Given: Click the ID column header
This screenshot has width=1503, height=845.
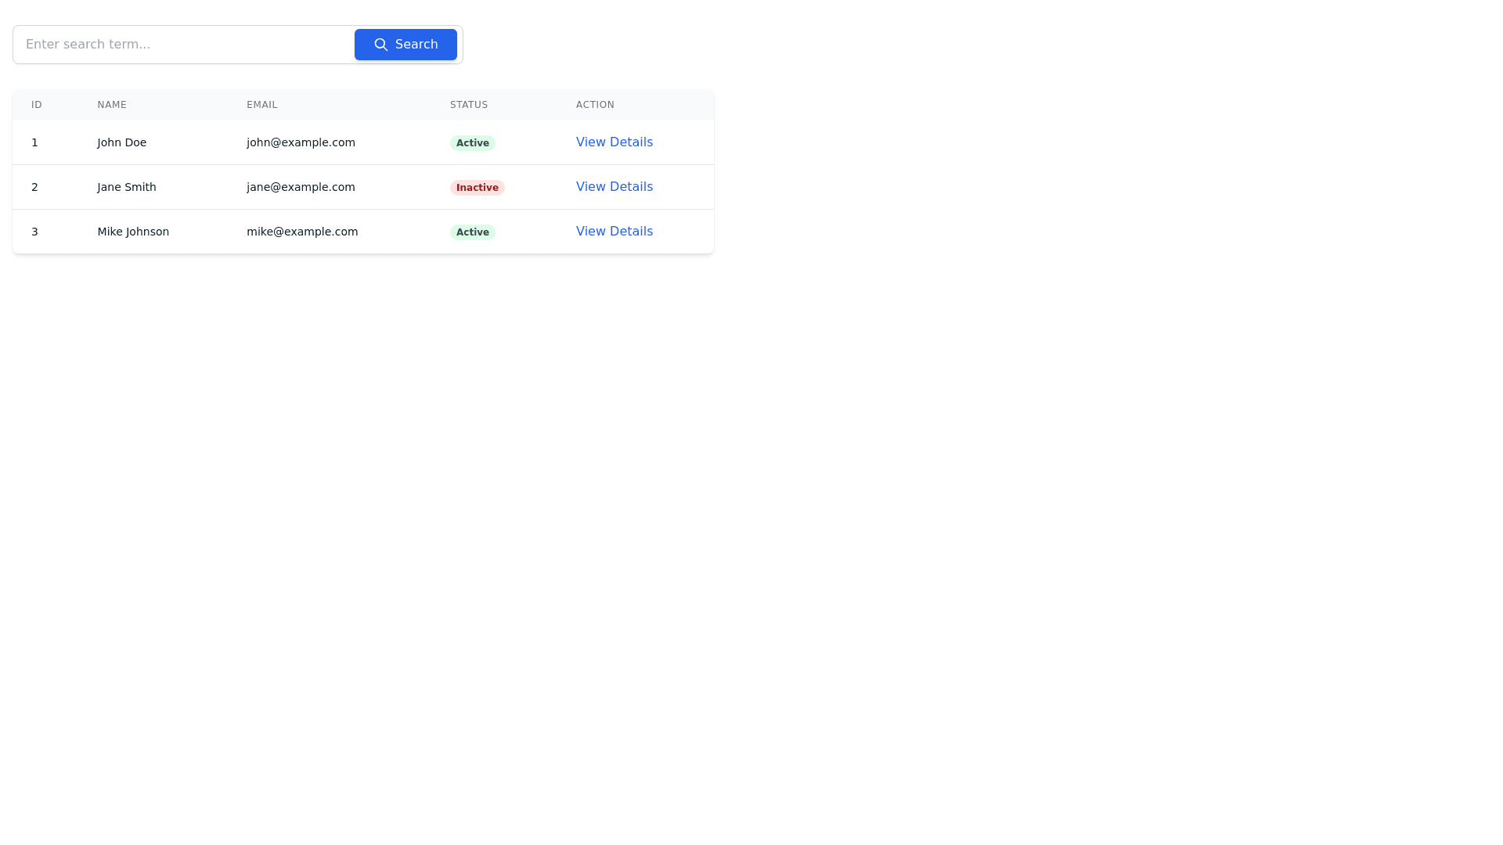Looking at the screenshot, I should pos(37,105).
